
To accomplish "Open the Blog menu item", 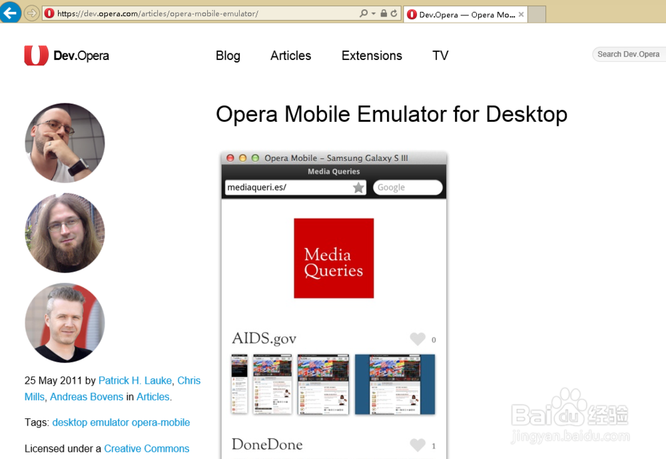I will [228, 56].
